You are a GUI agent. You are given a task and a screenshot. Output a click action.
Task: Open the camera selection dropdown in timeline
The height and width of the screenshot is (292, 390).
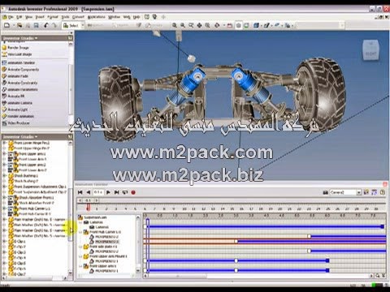(359, 192)
